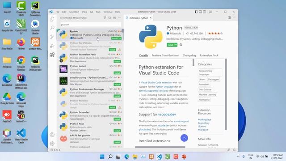This screenshot has height=161, width=286.
Task: Open the Run and Debug view
Action: pos(52,46)
